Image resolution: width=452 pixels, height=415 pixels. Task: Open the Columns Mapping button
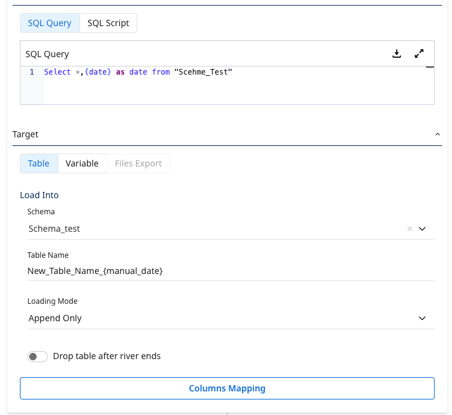227,388
